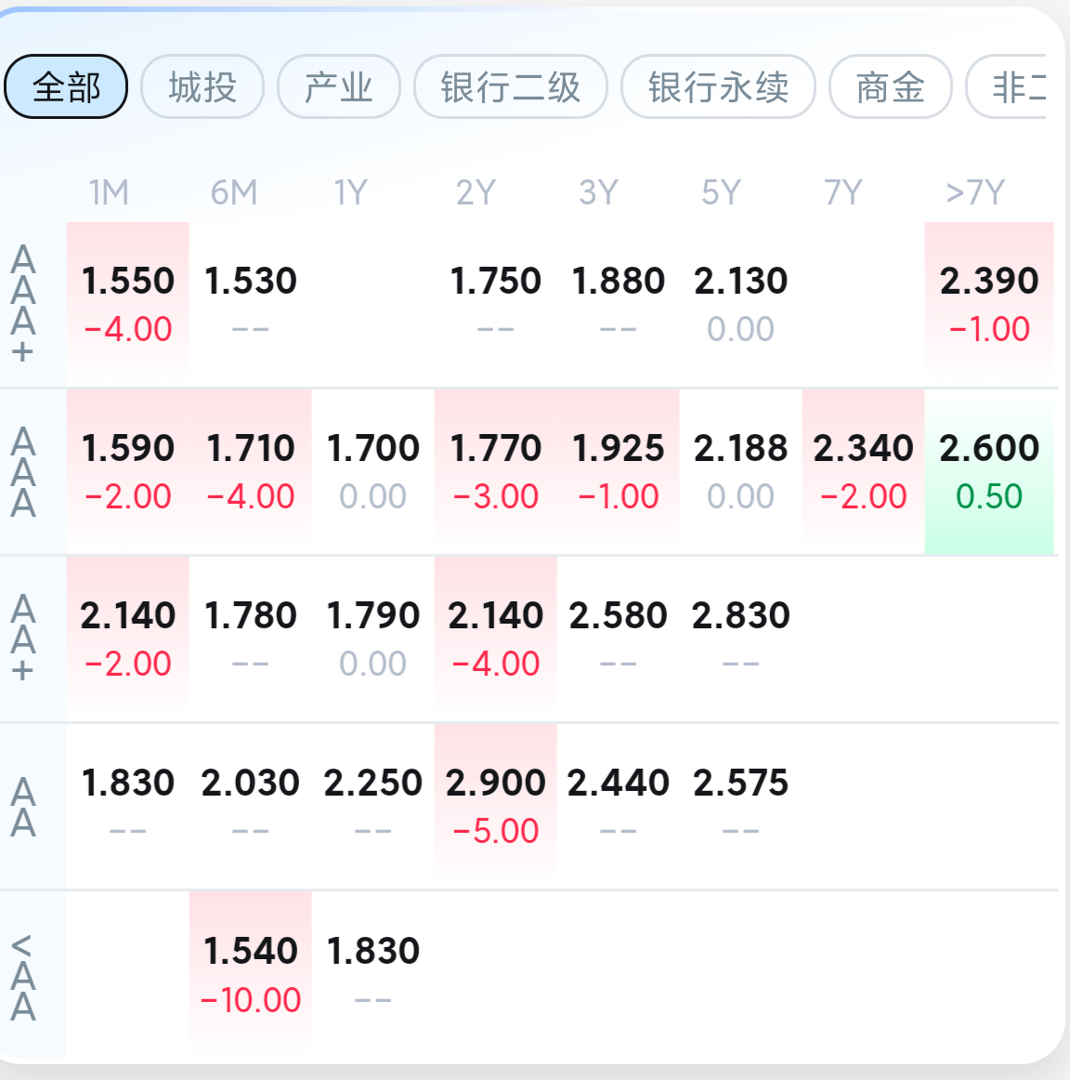Open the 银行二级 category tab
Viewport: 1070px width, 1080px height.
(511, 87)
